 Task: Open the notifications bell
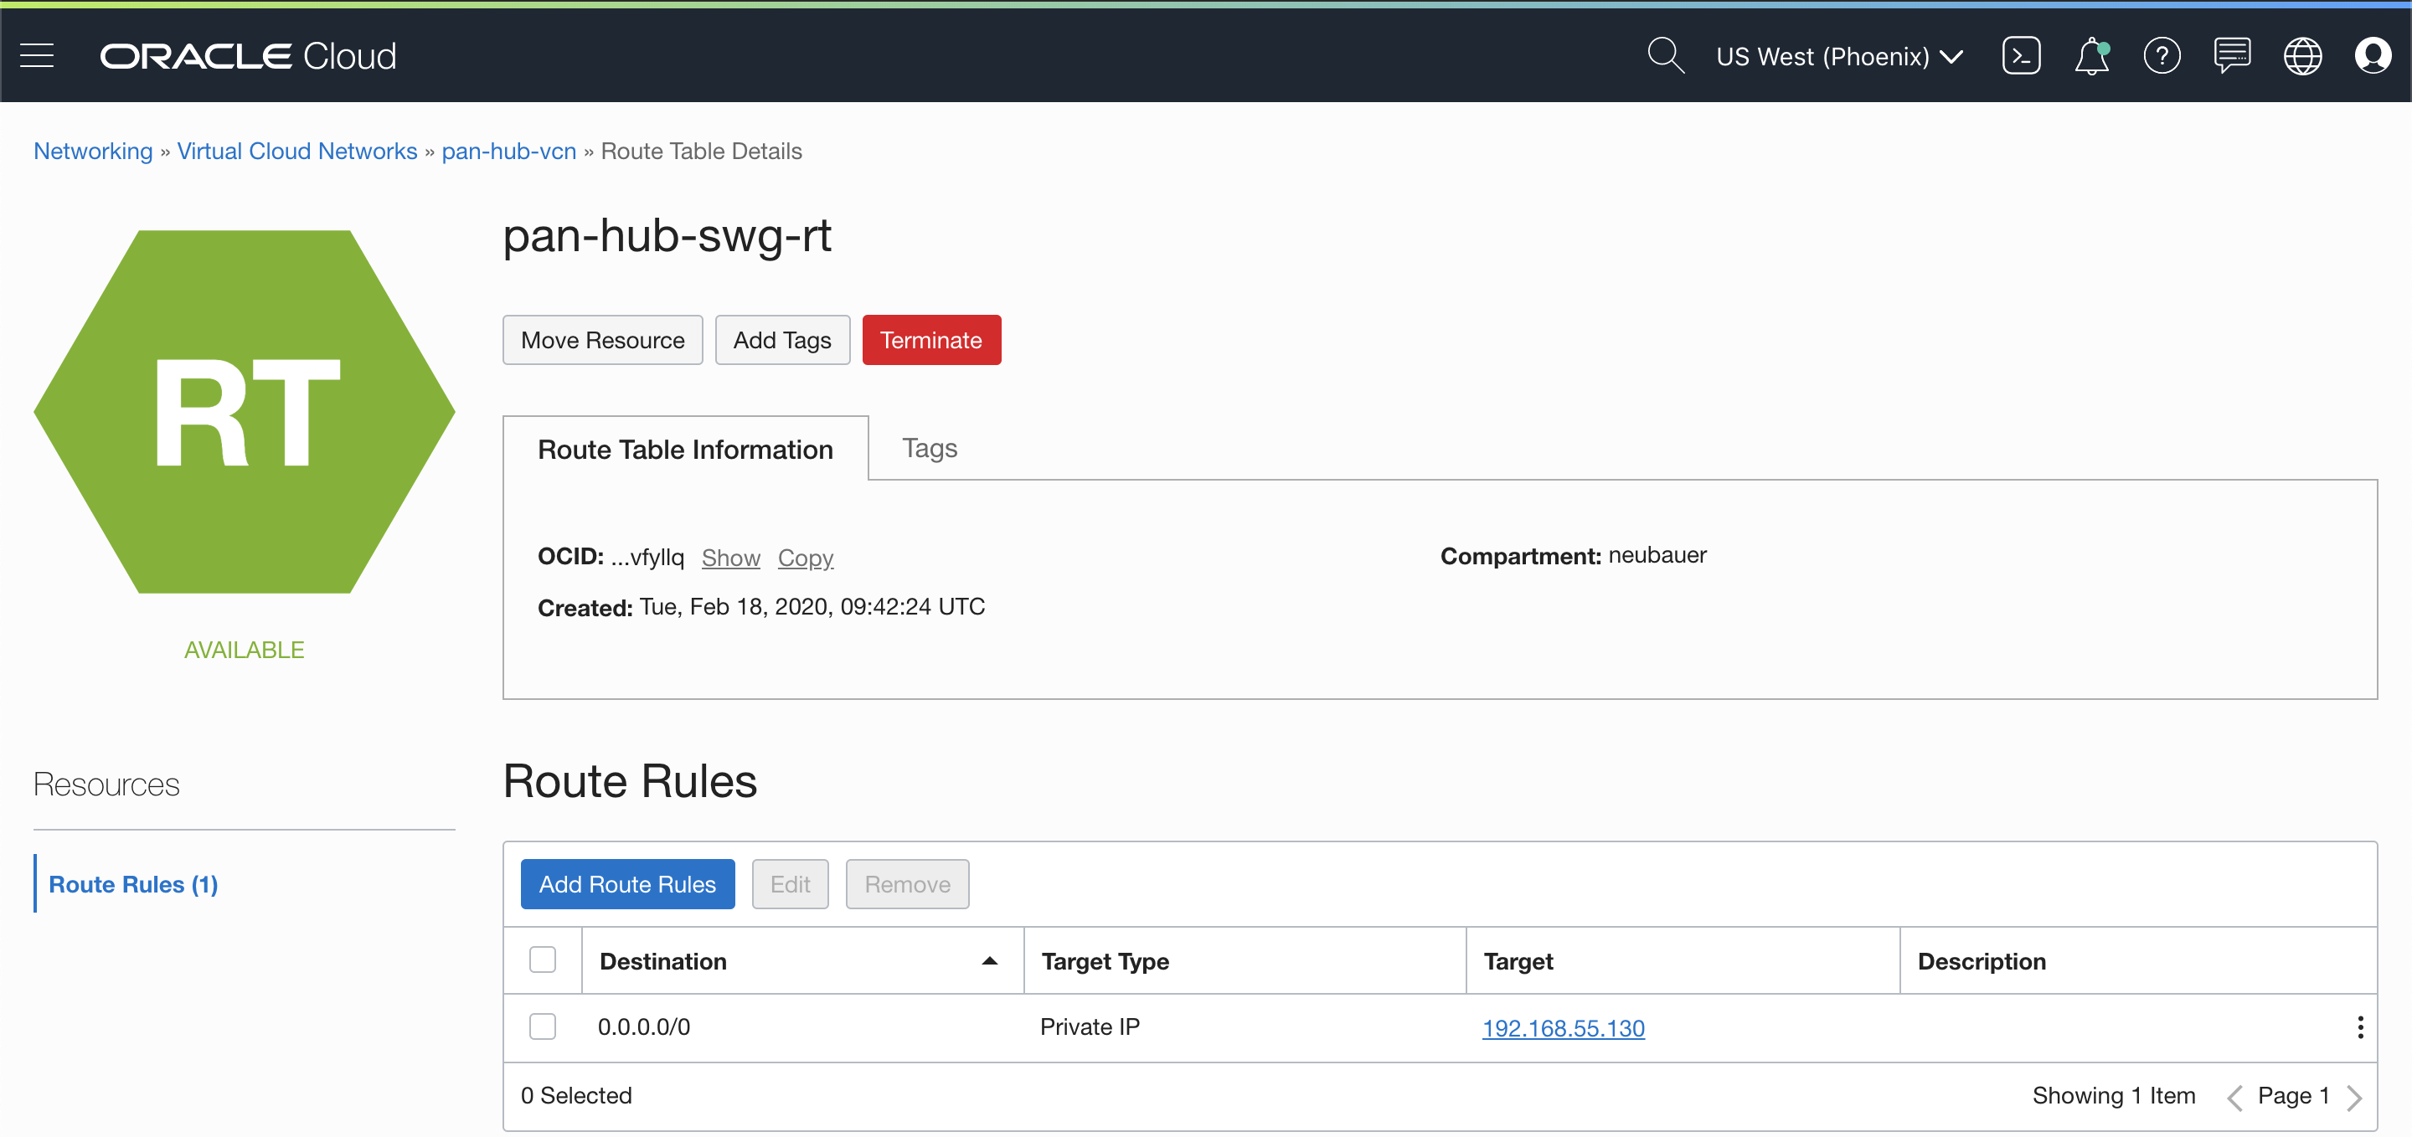click(2091, 56)
